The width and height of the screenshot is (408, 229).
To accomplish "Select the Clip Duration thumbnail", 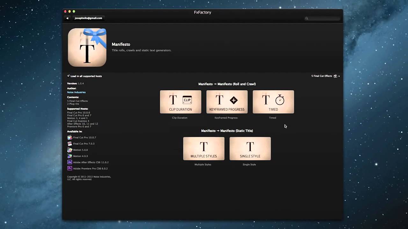I will coord(180,102).
